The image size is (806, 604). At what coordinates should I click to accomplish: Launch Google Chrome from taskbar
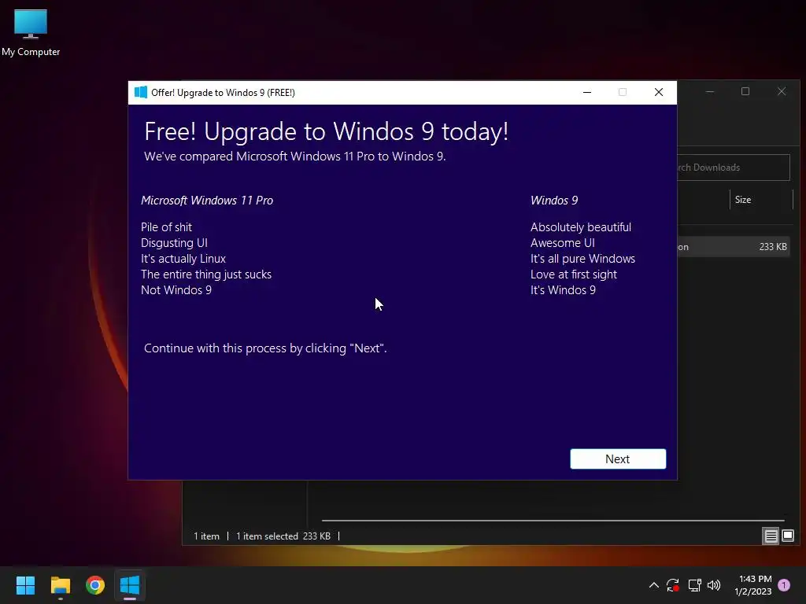click(95, 585)
